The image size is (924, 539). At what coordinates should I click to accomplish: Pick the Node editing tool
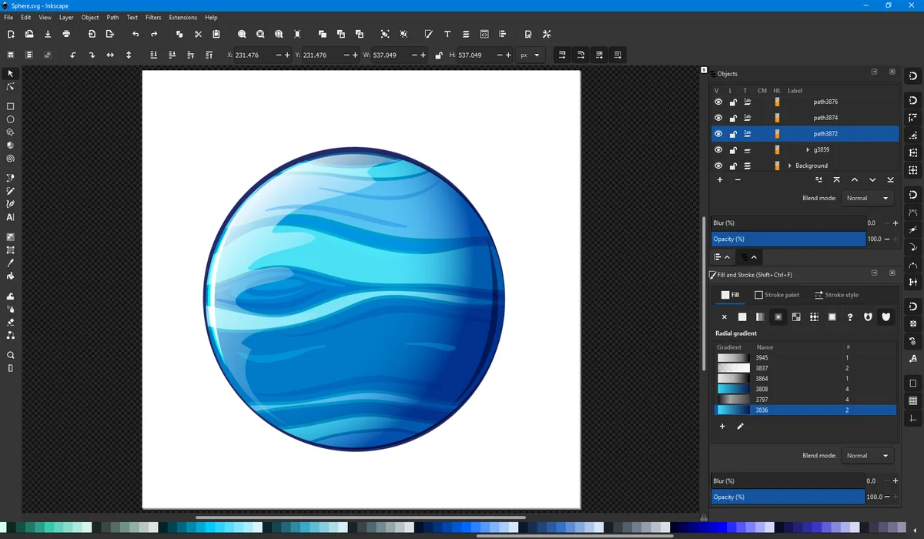(11, 87)
